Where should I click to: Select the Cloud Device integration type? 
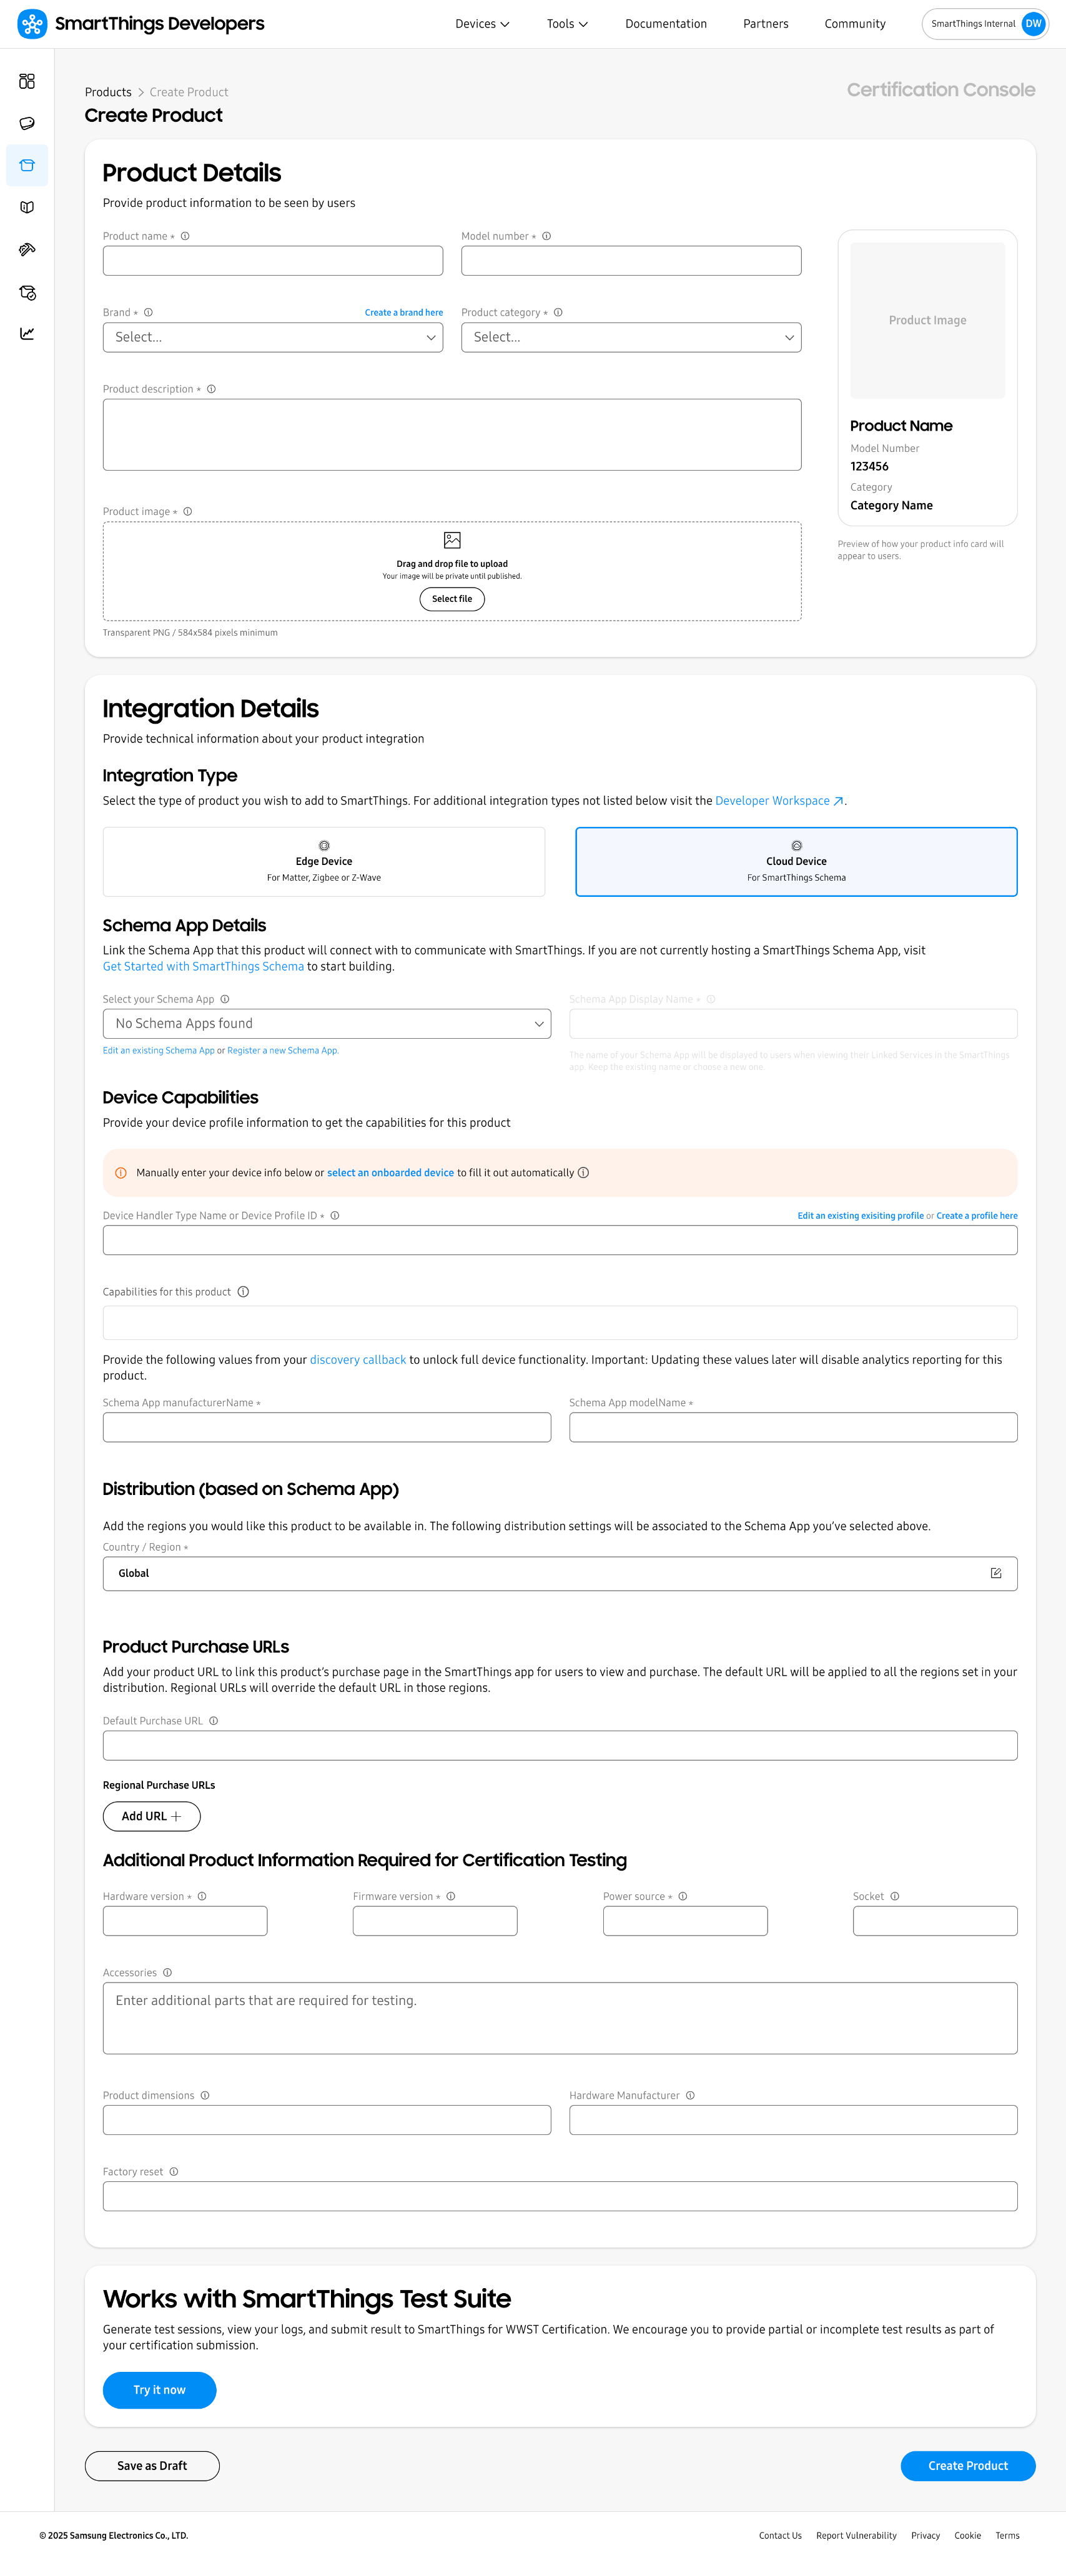pos(796,862)
